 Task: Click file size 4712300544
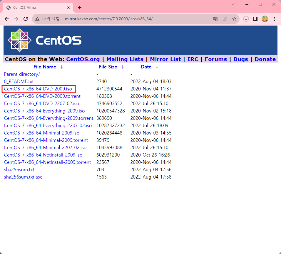point(109,89)
